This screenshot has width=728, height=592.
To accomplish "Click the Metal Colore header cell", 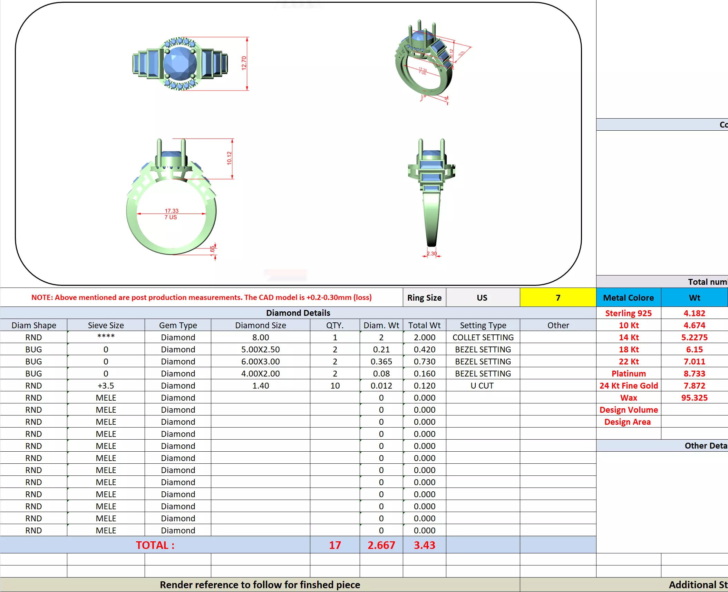I will (628, 298).
